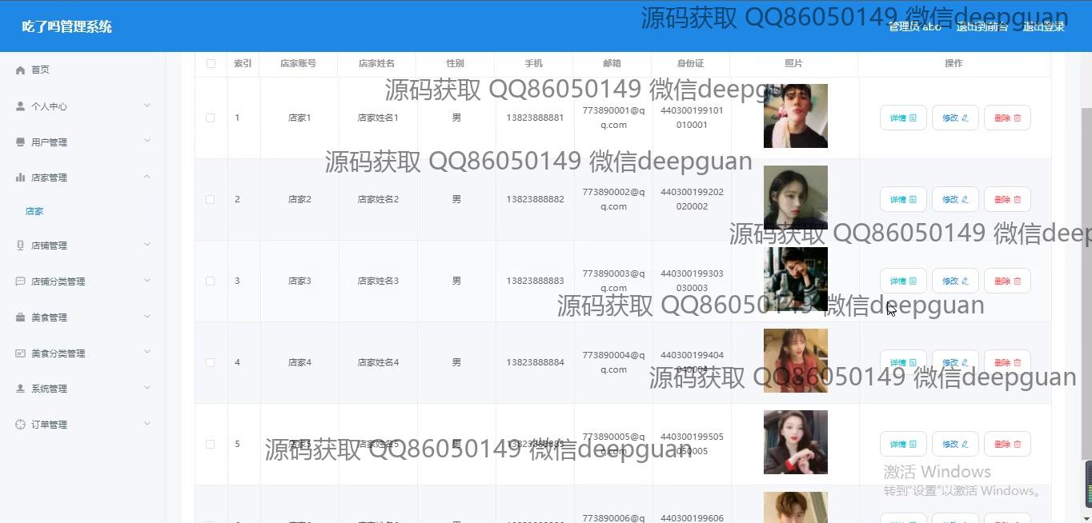Click 修改 button for 店家1
Viewport: 1092px width, 523px height.
pos(955,118)
